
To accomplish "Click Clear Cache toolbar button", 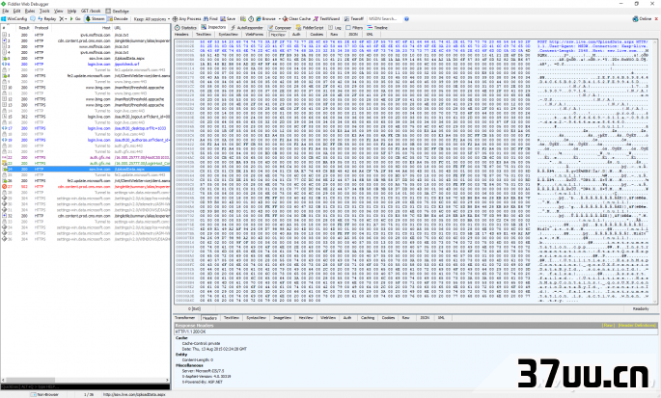I will (297, 19).
